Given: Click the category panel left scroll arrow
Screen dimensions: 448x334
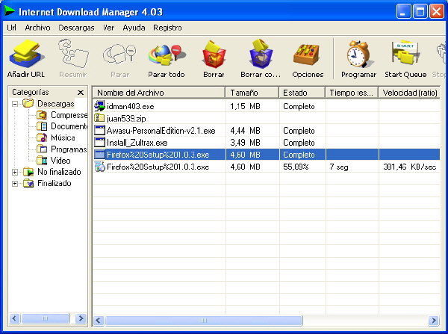Looking at the screenshot, I should [x=15, y=318].
